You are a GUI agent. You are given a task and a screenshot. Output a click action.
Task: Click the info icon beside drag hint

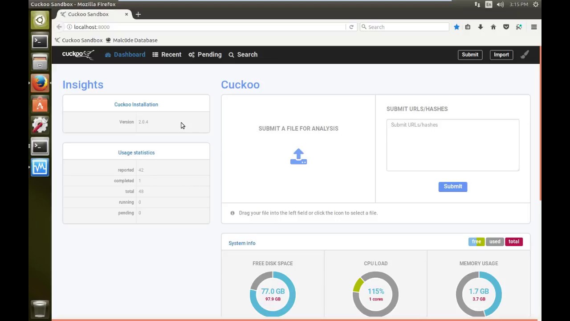tap(232, 213)
